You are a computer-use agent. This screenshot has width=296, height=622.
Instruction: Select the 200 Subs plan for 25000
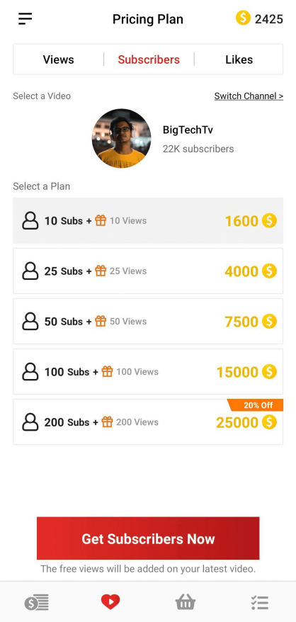pos(148,422)
